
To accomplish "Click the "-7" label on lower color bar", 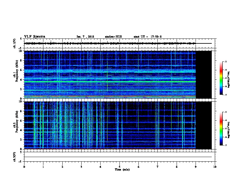I will pyautogui.click(x=225, y=145).
